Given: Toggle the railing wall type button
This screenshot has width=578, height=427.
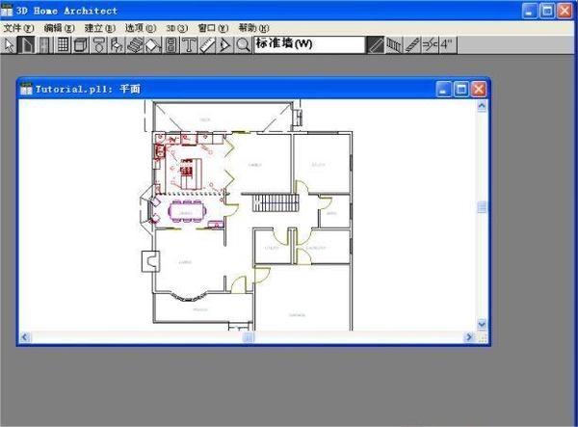Looking at the screenshot, I should pyautogui.click(x=393, y=44).
